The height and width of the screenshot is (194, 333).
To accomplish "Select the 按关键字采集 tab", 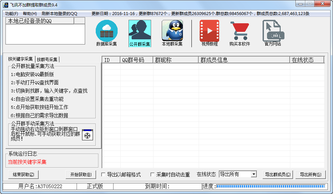I will click(x=21, y=59).
